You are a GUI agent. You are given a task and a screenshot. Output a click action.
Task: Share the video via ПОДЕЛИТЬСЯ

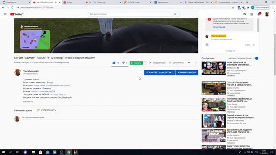157,63
